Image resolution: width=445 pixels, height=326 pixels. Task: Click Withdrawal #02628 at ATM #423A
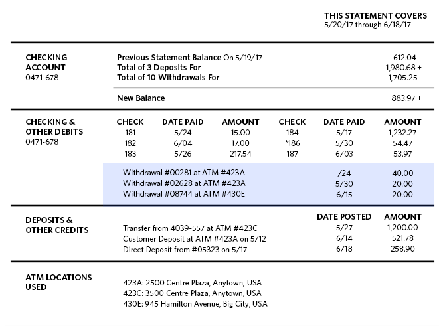(x=184, y=183)
